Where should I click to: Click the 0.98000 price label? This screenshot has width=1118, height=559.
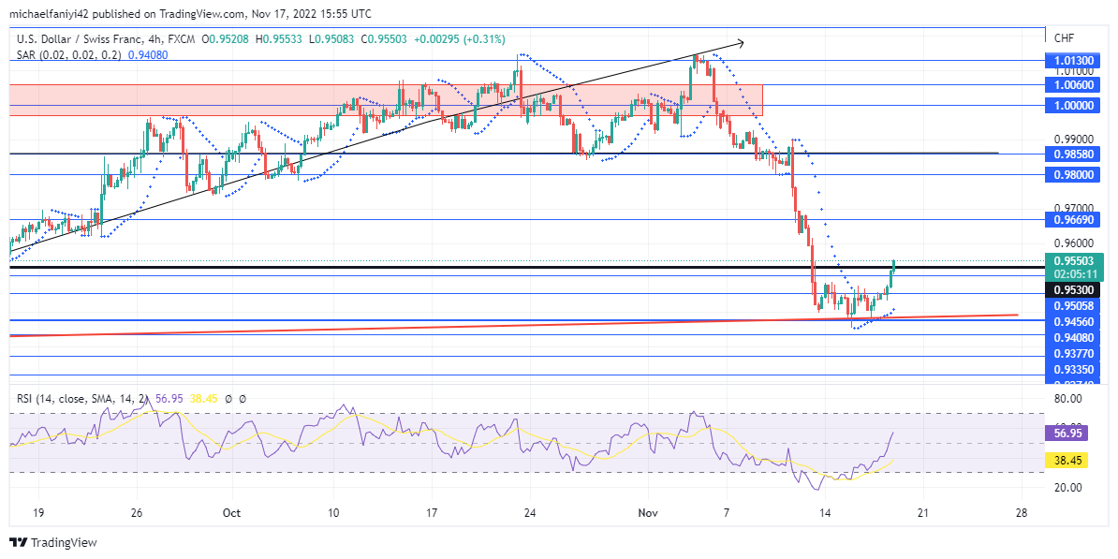1074,174
